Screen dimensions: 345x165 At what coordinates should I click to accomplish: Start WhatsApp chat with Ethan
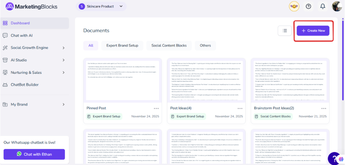[x=34, y=154]
